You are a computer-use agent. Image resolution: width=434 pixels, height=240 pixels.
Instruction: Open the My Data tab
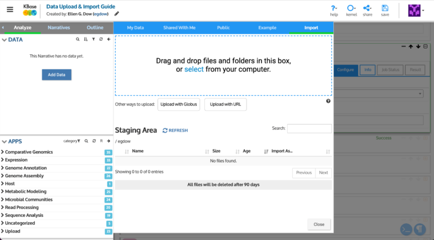135,28
